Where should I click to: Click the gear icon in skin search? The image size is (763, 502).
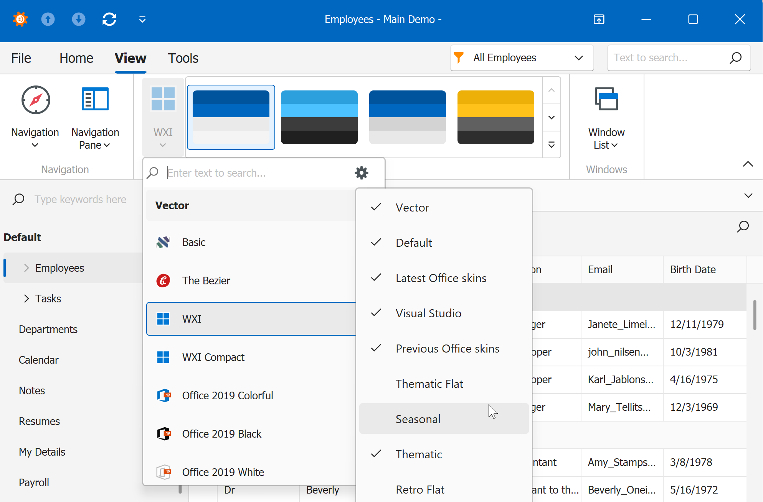click(x=362, y=172)
